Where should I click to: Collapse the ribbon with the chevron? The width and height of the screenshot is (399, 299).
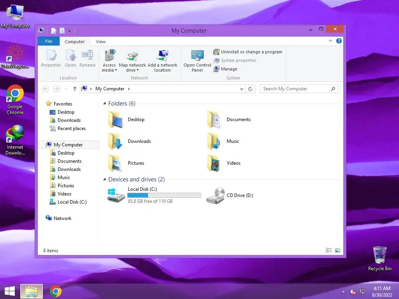330,41
